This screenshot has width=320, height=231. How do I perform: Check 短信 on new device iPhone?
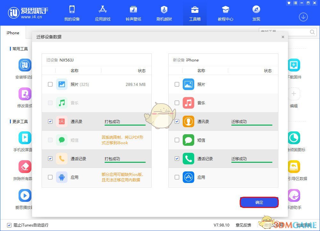[x=177, y=140]
